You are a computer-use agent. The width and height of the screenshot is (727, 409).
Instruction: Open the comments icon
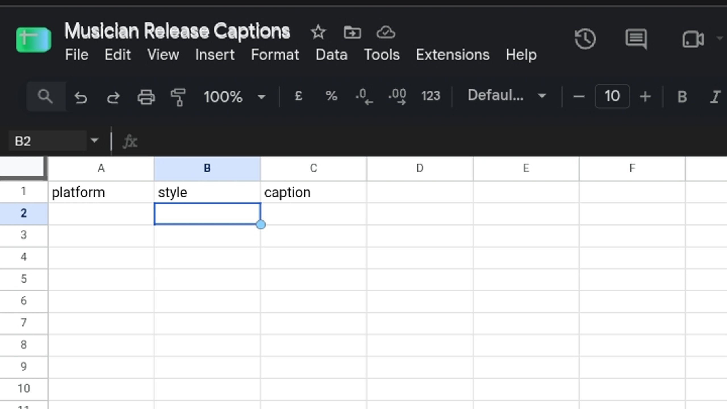pos(636,39)
